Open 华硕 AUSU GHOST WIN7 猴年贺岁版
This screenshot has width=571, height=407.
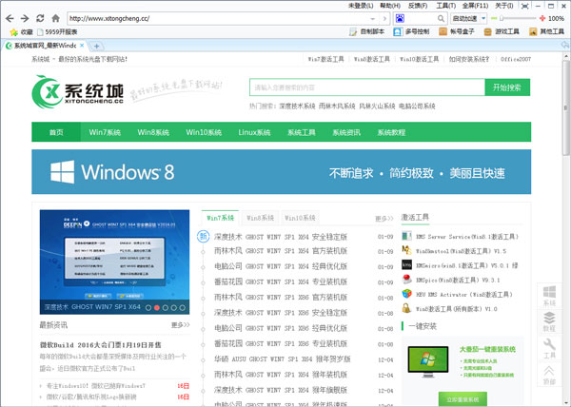coord(283,359)
